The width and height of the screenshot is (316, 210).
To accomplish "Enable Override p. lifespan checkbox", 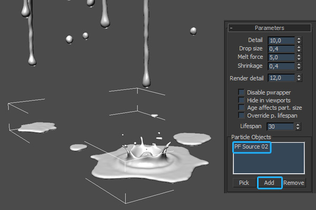I will coord(242,114).
